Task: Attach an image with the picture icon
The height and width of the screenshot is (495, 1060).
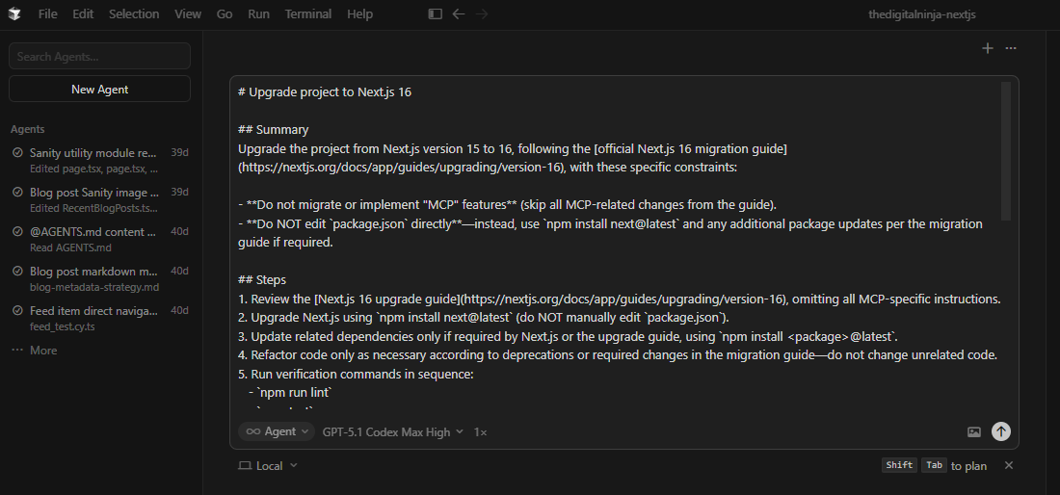Action: click(x=974, y=431)
